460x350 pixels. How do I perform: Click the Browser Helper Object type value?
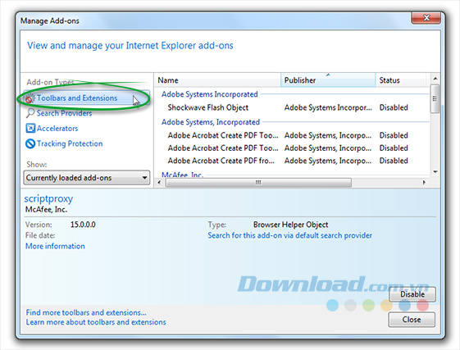tap(291, 225)
